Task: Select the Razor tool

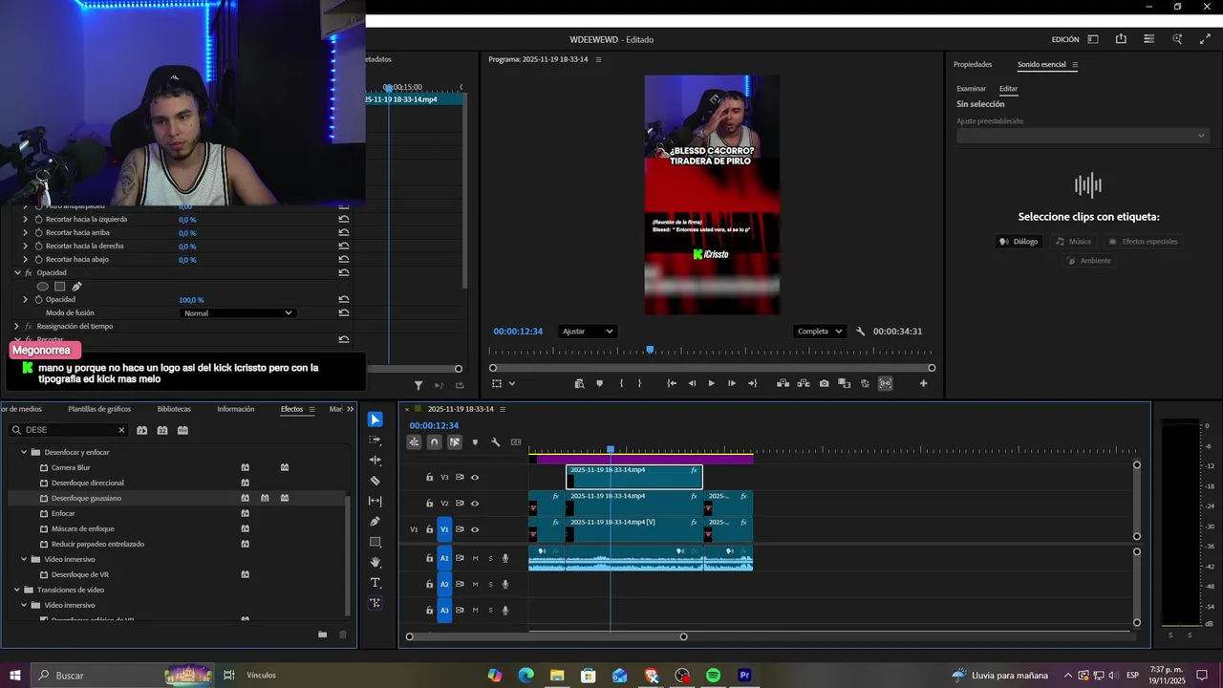Action: (375, 481)
